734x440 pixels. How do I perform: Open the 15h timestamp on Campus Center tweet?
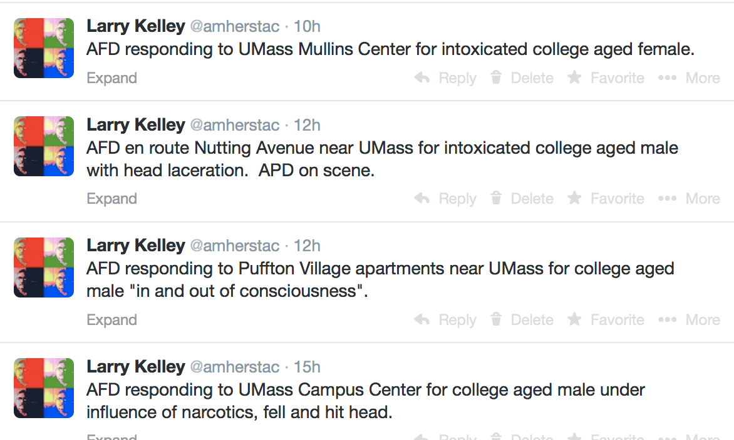[307, 367]
